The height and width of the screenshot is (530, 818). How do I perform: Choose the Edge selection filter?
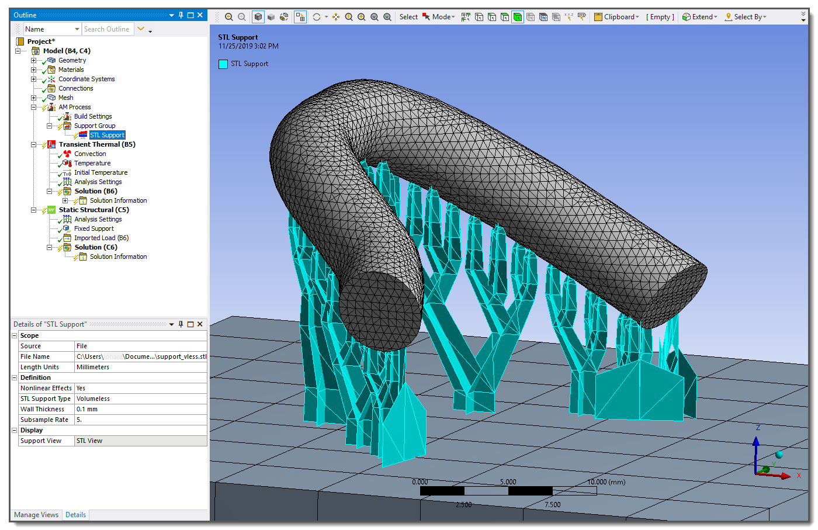tap(492, 16)
